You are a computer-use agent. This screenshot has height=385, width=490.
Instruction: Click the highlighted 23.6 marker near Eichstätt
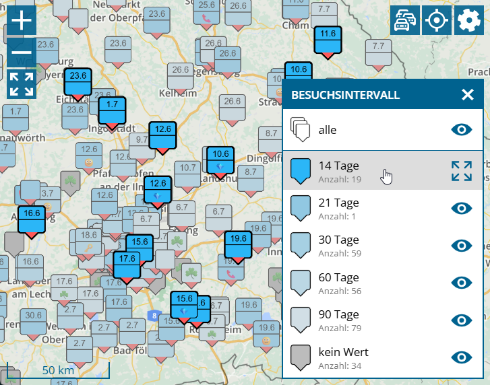click(78, 85)
